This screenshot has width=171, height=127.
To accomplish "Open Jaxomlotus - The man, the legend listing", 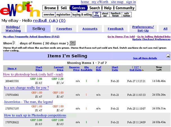I will 28,102.
